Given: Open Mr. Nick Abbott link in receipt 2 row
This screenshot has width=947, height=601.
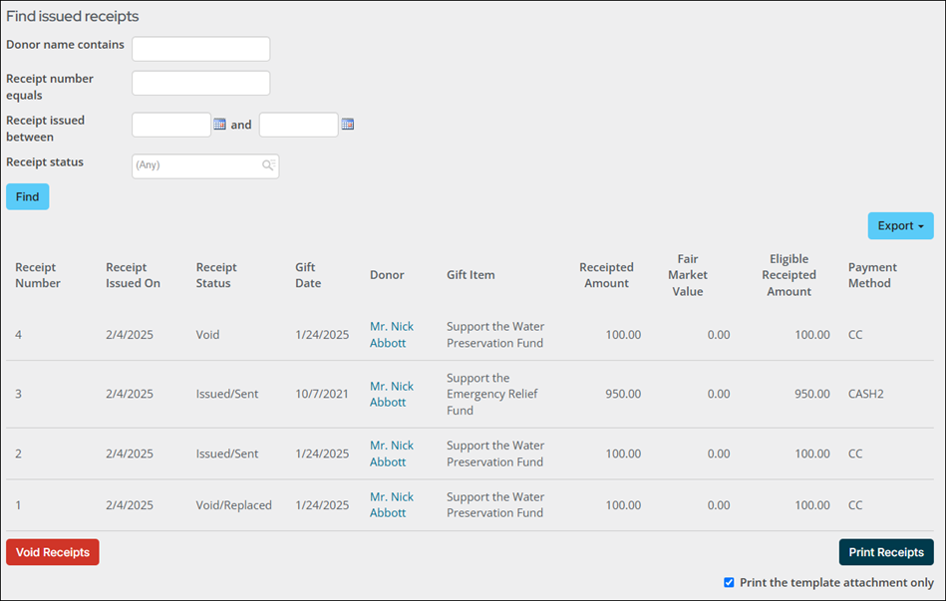Looking at the screenshot, I should pos(392,453).
